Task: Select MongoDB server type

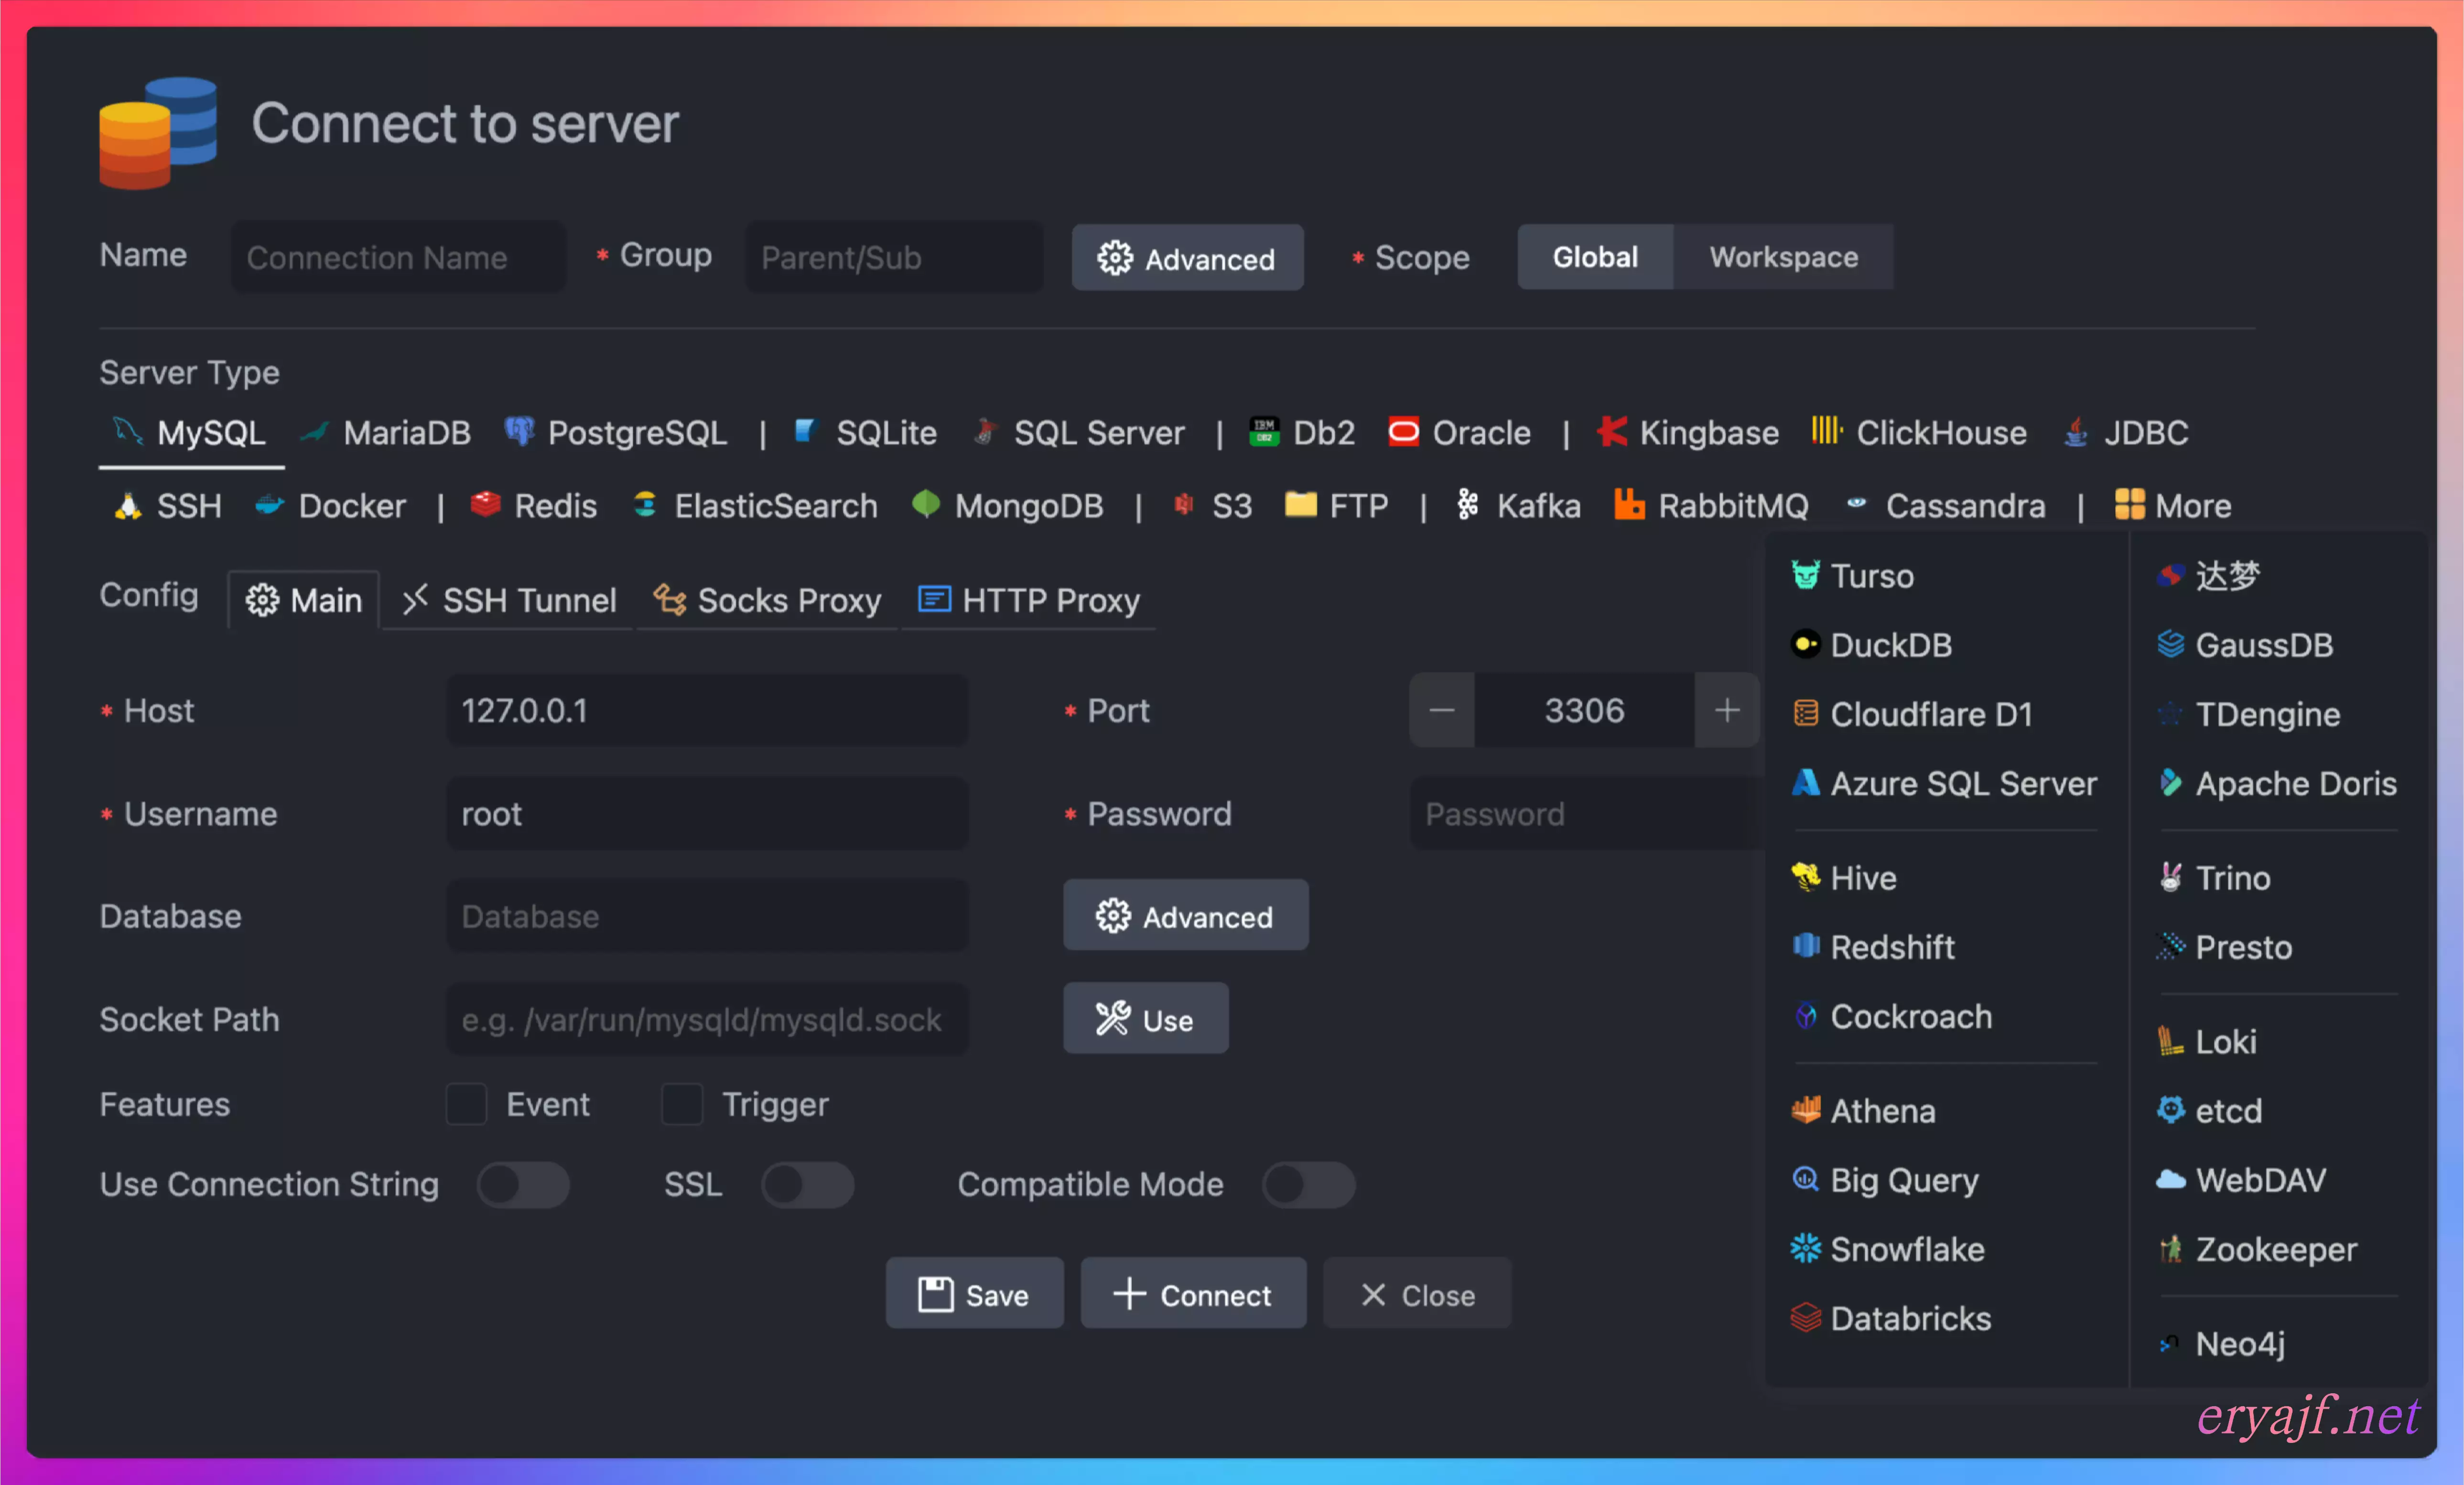Action: click(x=1008, y=506)
